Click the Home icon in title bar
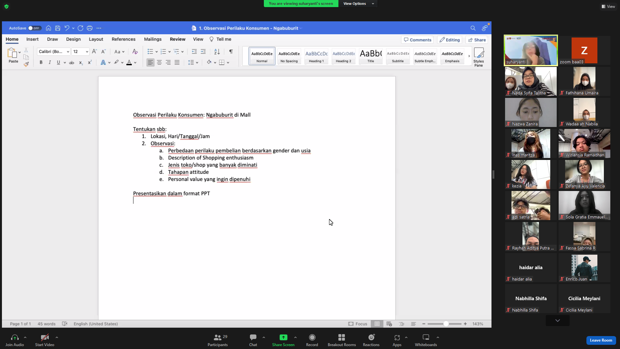Image resolution: width=620 pixels, height=349 pixels. click(x=48, y=28)
